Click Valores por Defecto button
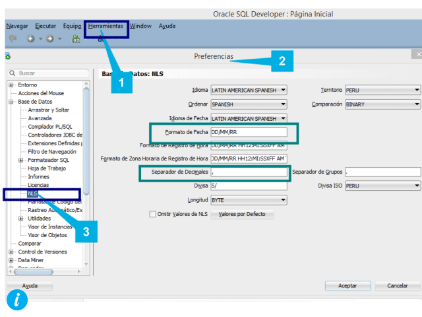Image resolution: width=422 pixels, height=317 pixels. 242,214
